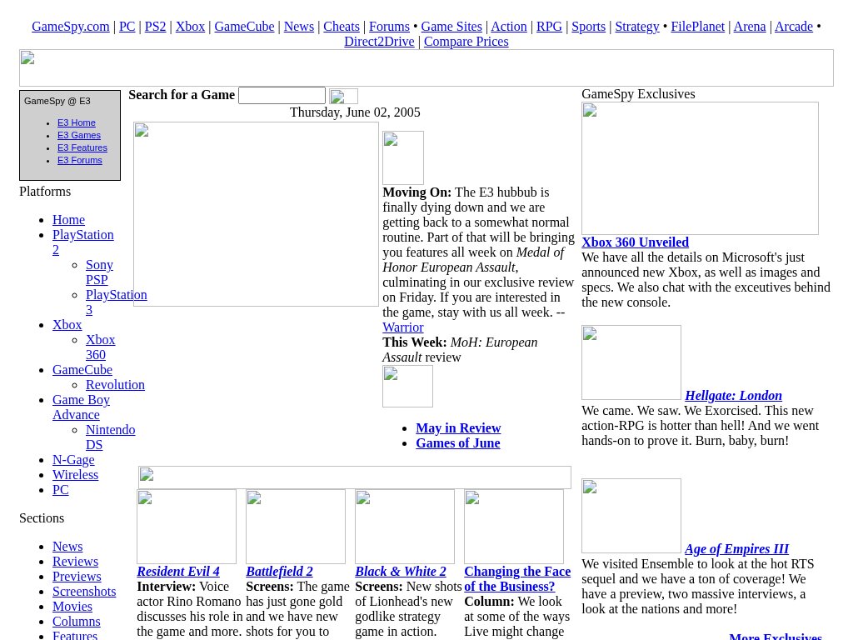Open the E3 Games link
Image resolution: width=853 pixels, height=640 pixels.
pyautogui.click(x=79, y=135)
